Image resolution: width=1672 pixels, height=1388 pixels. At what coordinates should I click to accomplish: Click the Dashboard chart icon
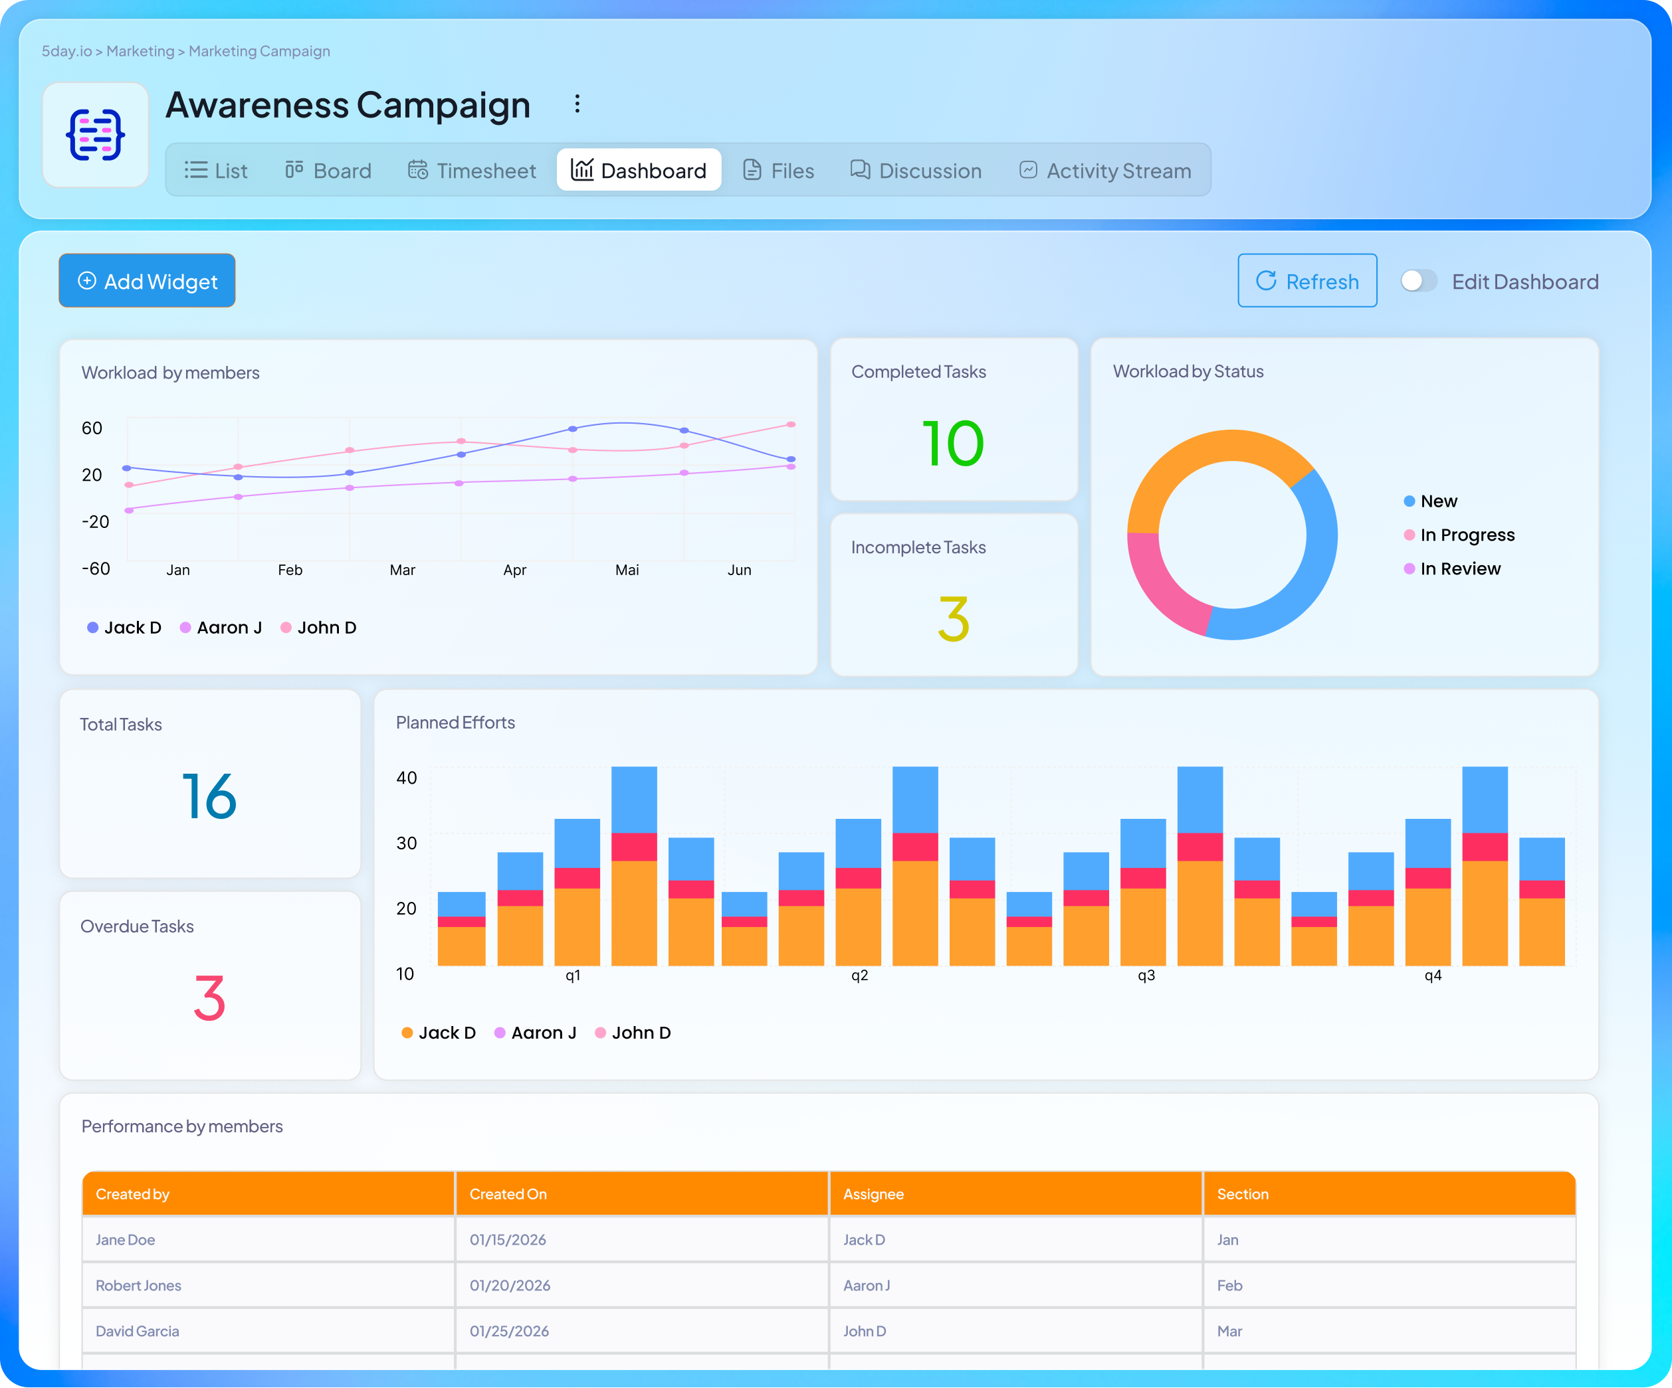(x=582, y=169)
